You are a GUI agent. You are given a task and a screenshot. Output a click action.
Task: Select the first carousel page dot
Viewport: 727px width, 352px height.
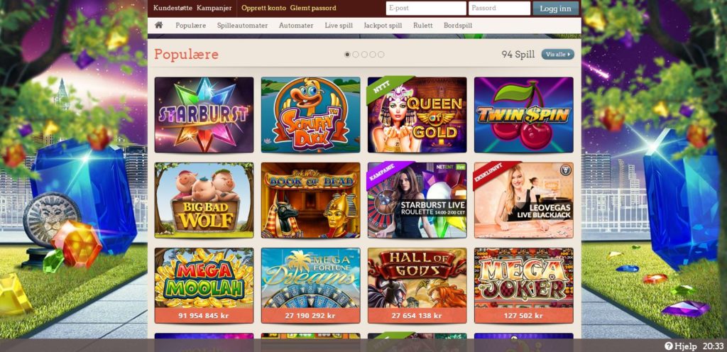coord(347,54)
